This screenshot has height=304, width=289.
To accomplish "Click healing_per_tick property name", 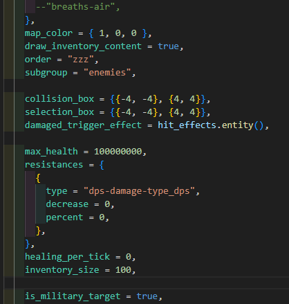I will 67,257.
